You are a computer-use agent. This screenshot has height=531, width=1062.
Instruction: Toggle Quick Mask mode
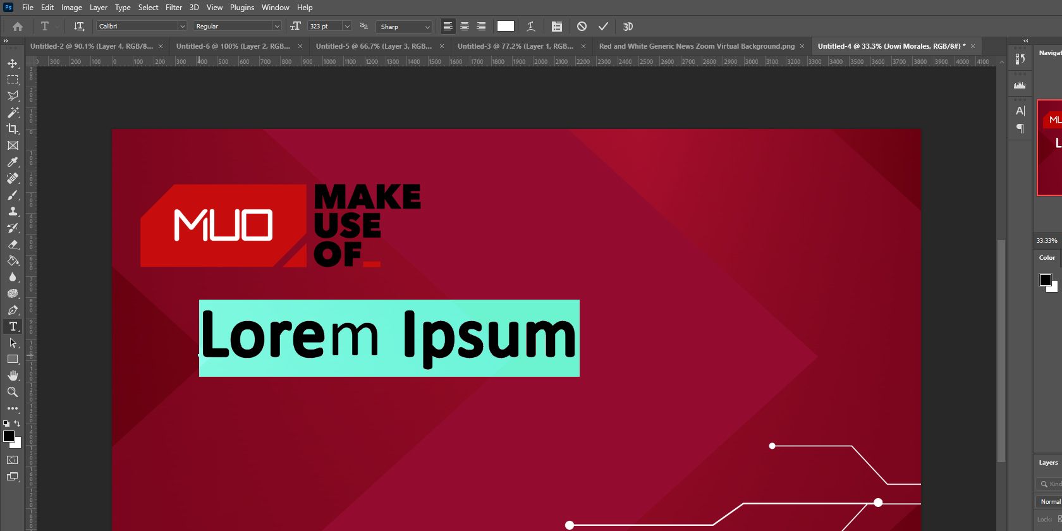(x=13, y=460)
